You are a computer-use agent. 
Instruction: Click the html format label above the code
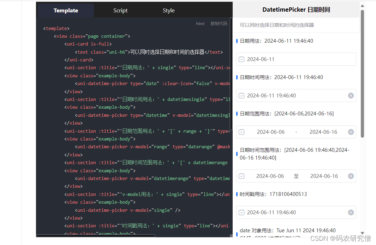[200, 23]
